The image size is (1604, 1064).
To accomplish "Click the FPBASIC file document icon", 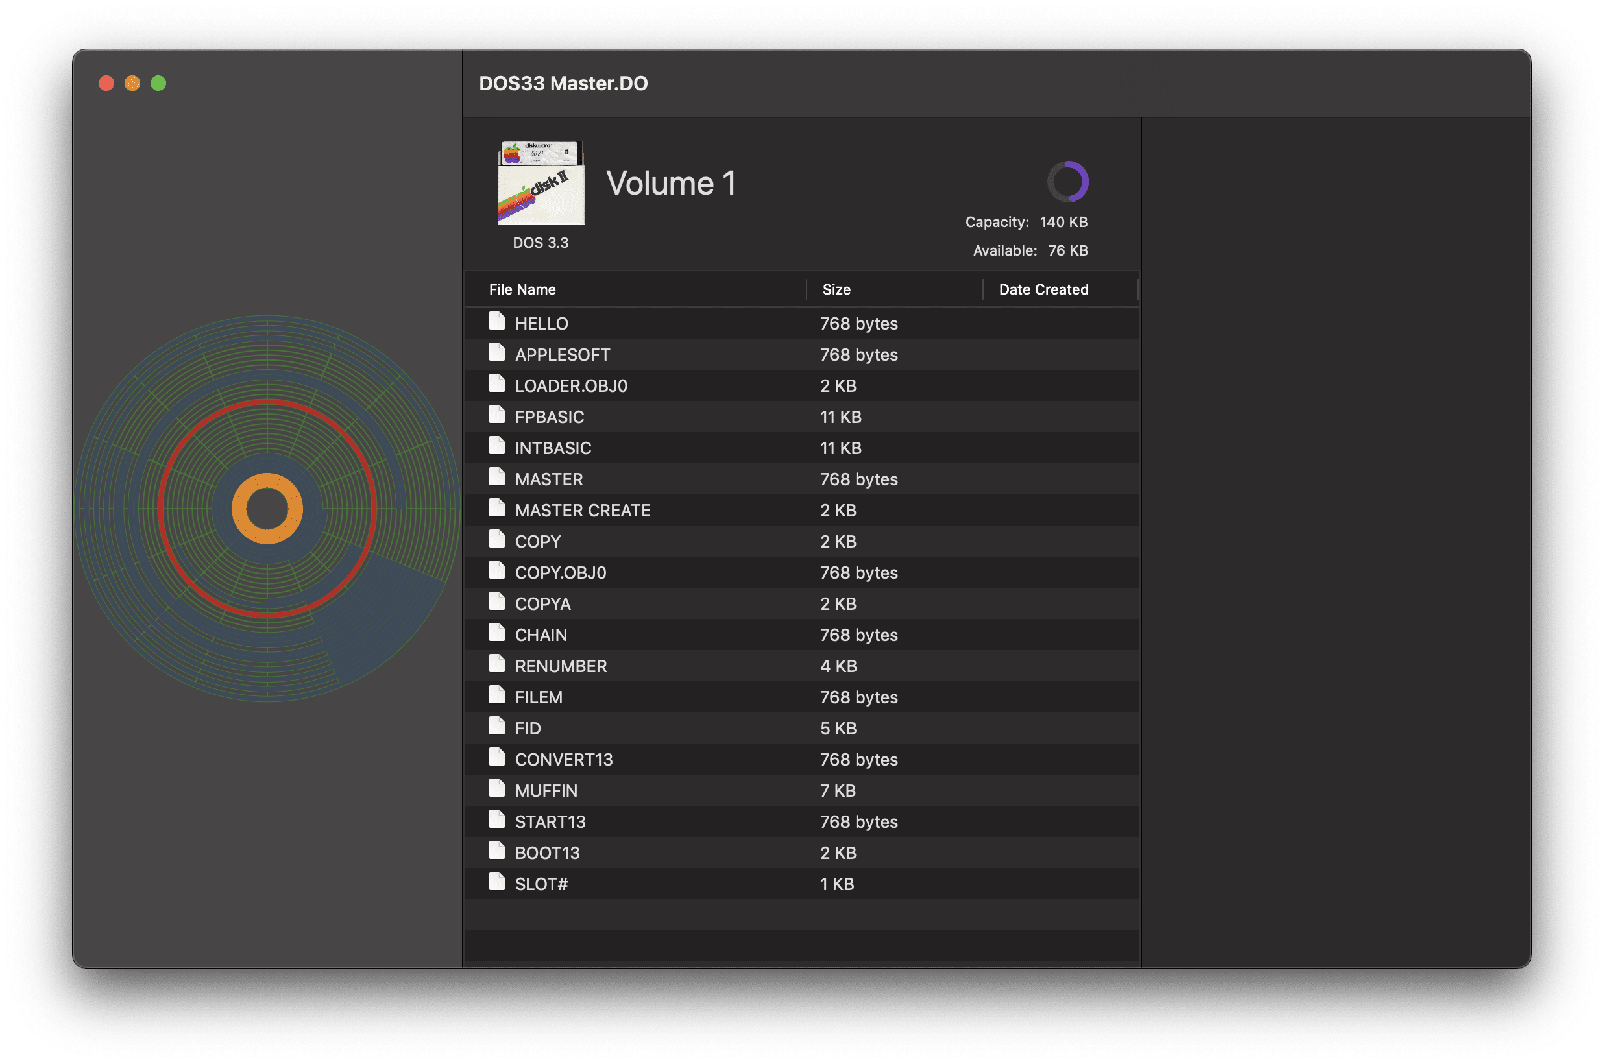I will [x=496, y=415].
